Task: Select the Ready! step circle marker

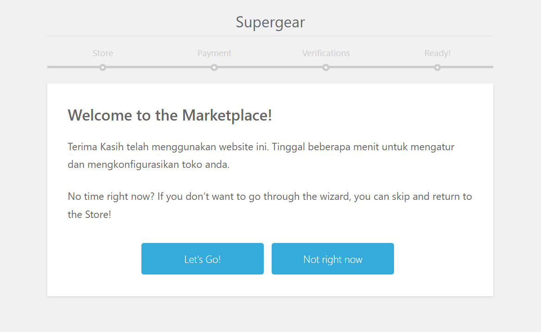Action: [437, 67]
